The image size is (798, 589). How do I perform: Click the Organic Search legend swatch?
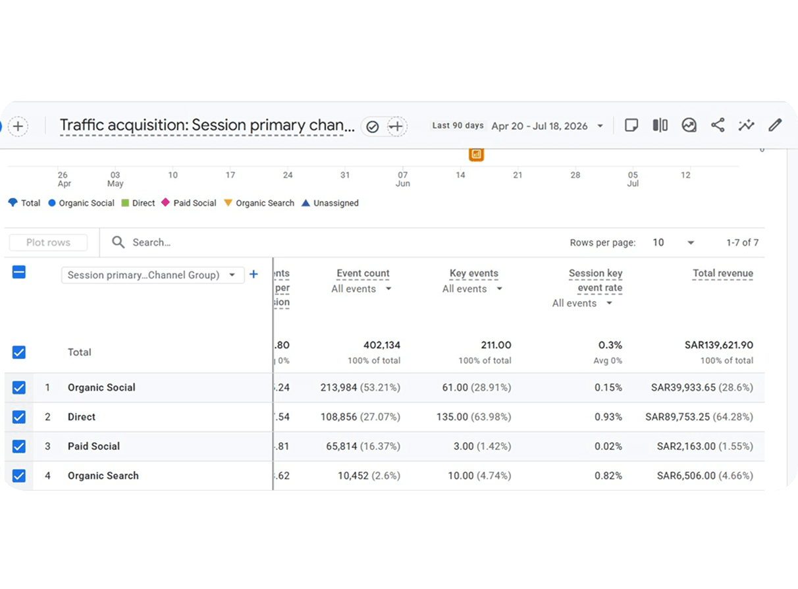(228, 203)
